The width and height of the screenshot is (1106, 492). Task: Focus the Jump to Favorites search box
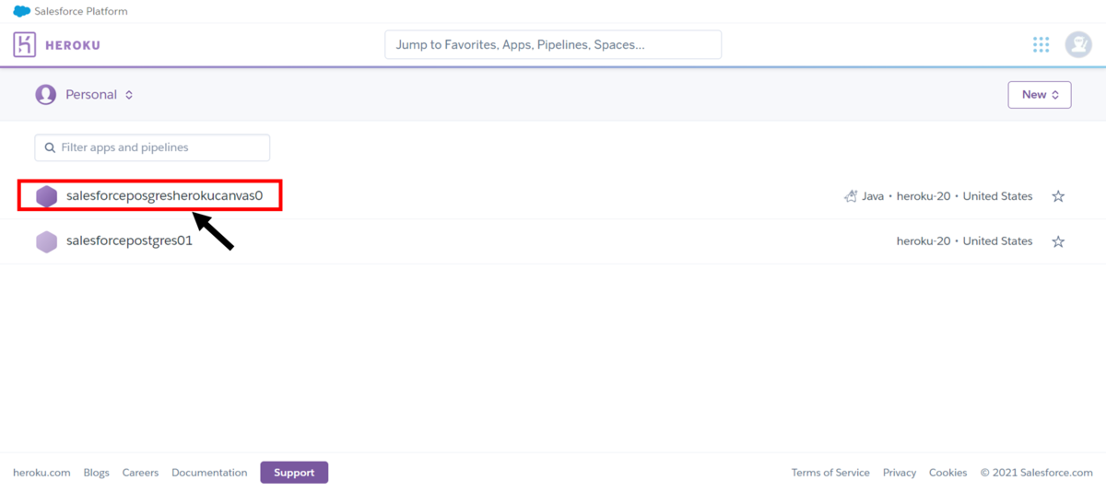point(553,44)
